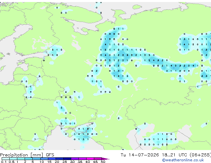The height and width of the screenshot is (163, 211).
Task: Click the '45' legend label
Action: click(96, 162)
